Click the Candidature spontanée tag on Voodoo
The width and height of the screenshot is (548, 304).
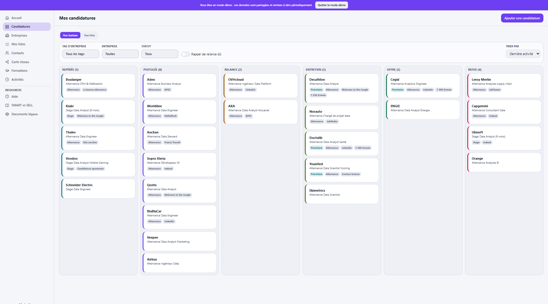90,169
